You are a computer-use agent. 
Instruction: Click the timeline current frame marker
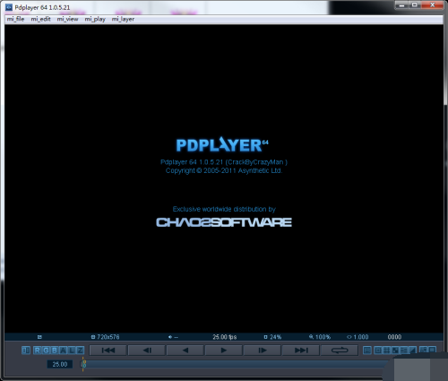point(83,364)
